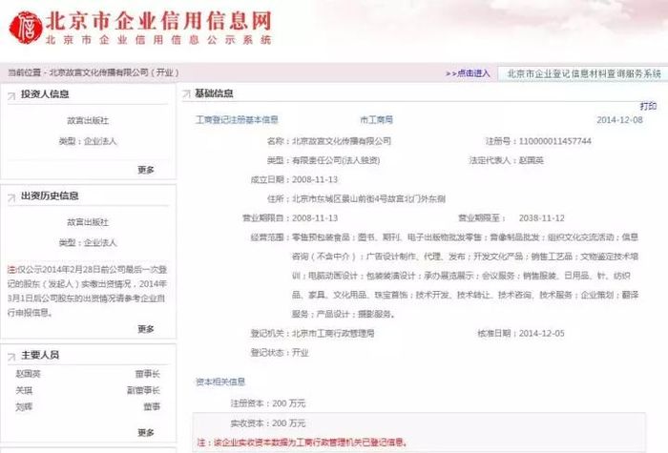The image size is (668, 453).
Task: Open 更多 under 主要人员
Action: [146, 433]
